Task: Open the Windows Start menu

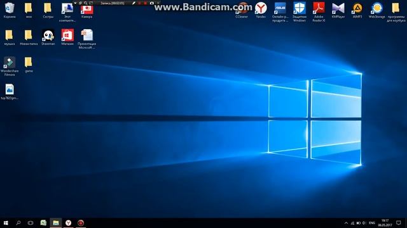Action: tap(6, 223)
